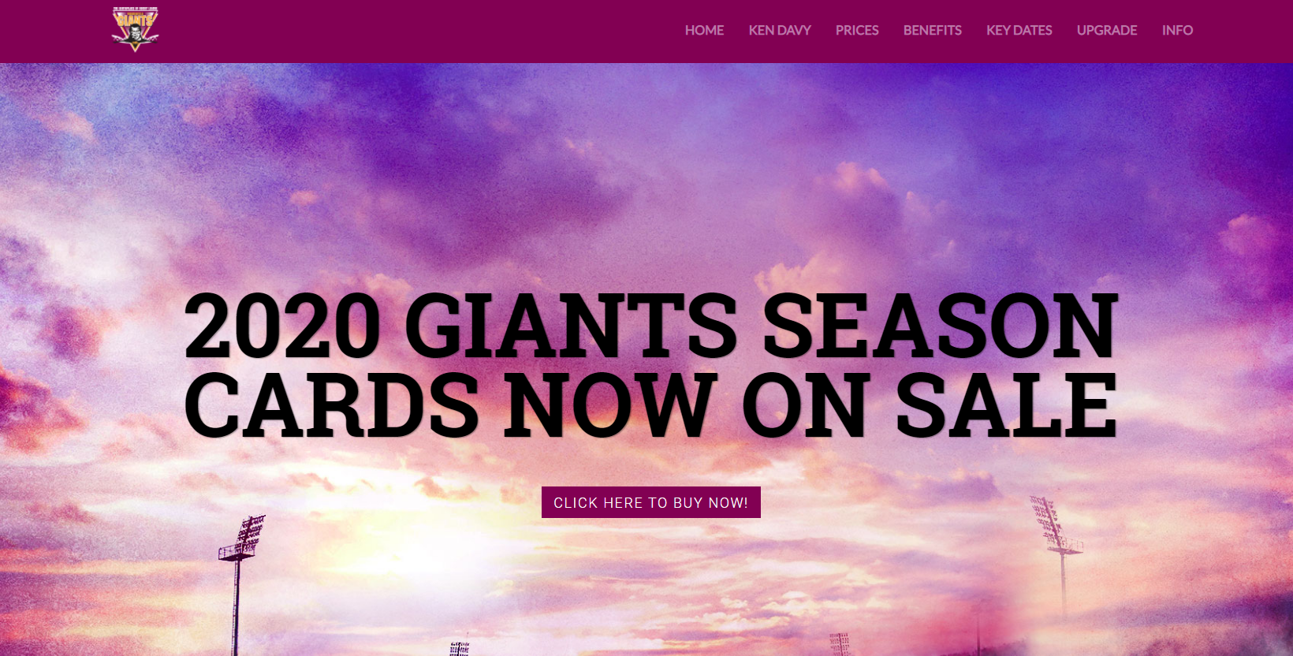Screen dimensions: 1293x656
Task: Jump to the PRICES section
Action: 857,30
